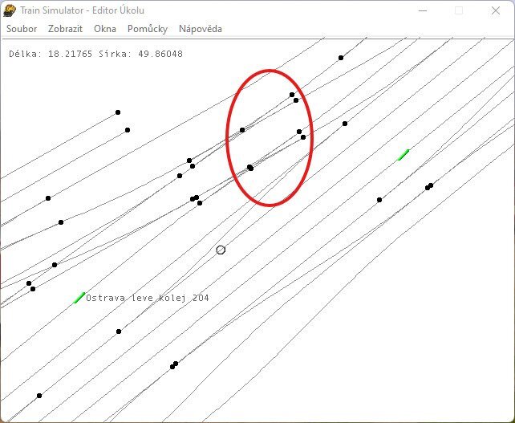Click the hollow circle marker on the track
515x423 pixels.
[x=221, y=250]
